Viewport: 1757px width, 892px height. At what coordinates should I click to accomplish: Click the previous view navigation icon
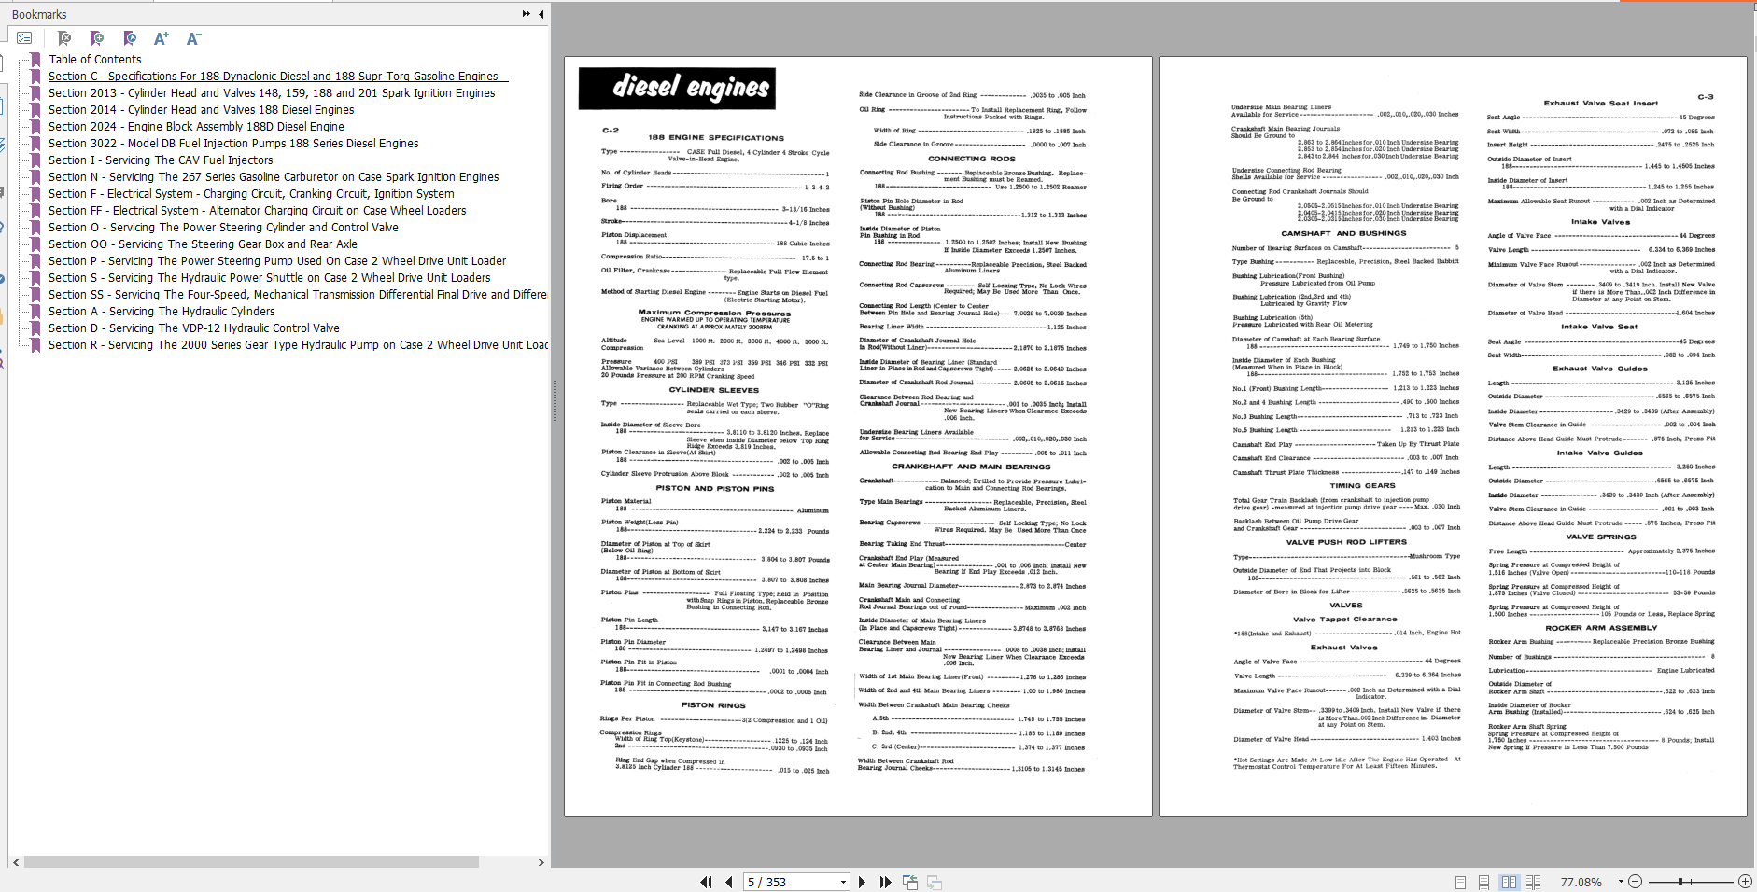coord(910,882)
